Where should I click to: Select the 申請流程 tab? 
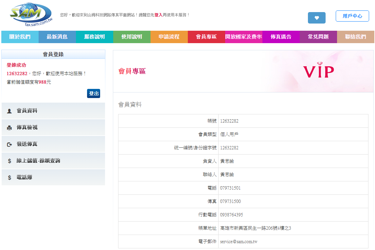pyautogui.click(x=169, y=37)
